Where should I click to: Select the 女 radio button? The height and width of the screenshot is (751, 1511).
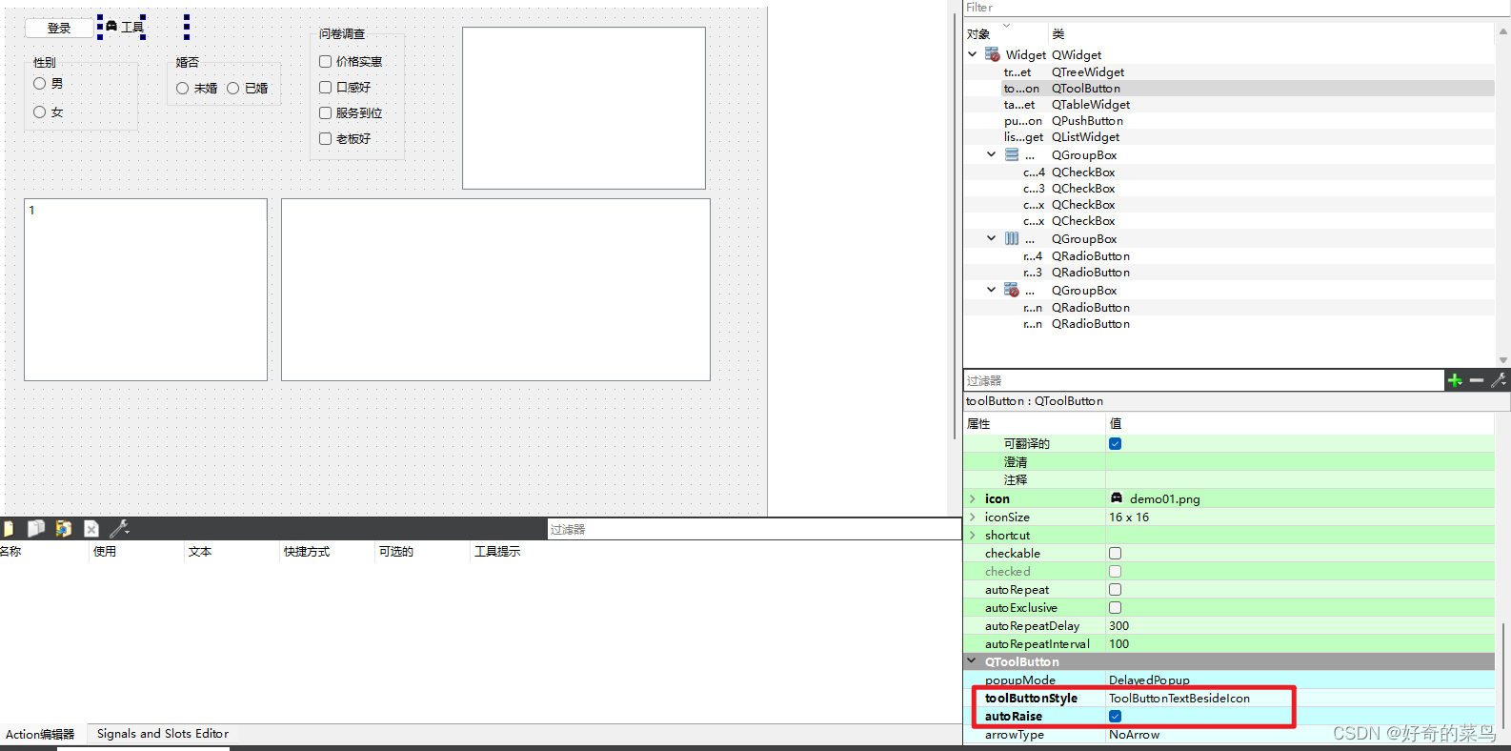40,112
